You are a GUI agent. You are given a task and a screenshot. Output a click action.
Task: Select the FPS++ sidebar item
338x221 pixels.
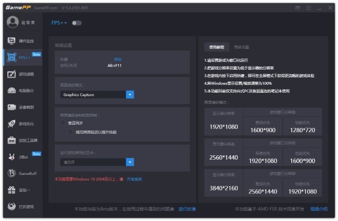click(x=23, y=57)
